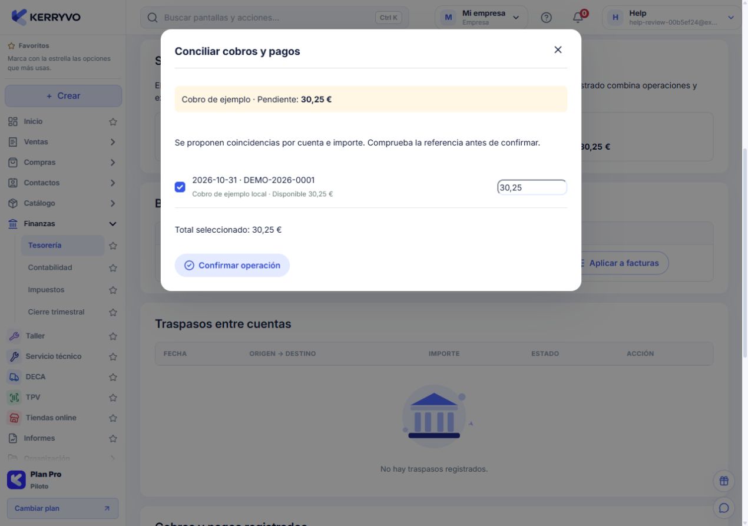The image size is (748, 526).
Task: Click the text 'Total seleccionado: 30,25 €'
Action: click(228, 230)
